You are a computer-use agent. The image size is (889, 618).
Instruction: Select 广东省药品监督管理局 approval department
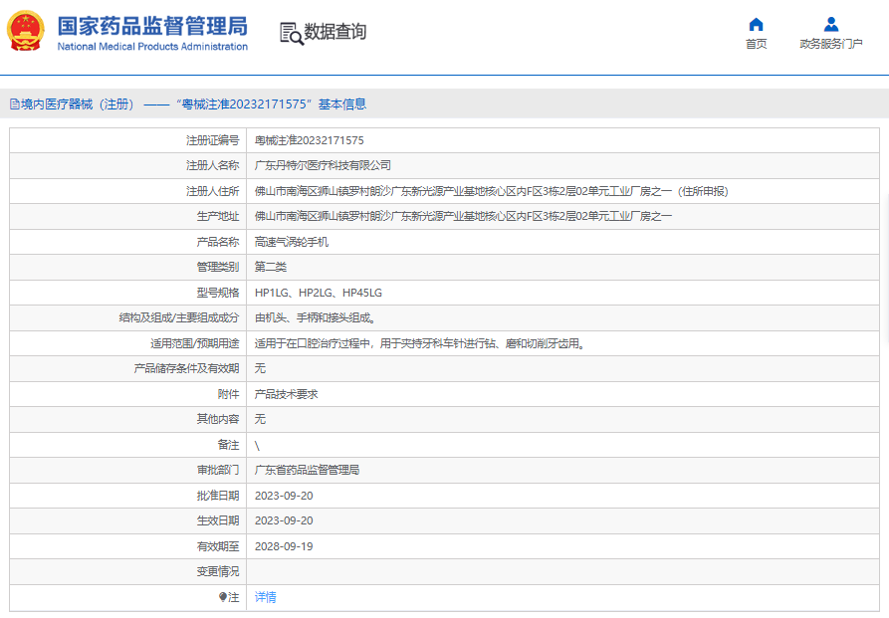(307, 470)
